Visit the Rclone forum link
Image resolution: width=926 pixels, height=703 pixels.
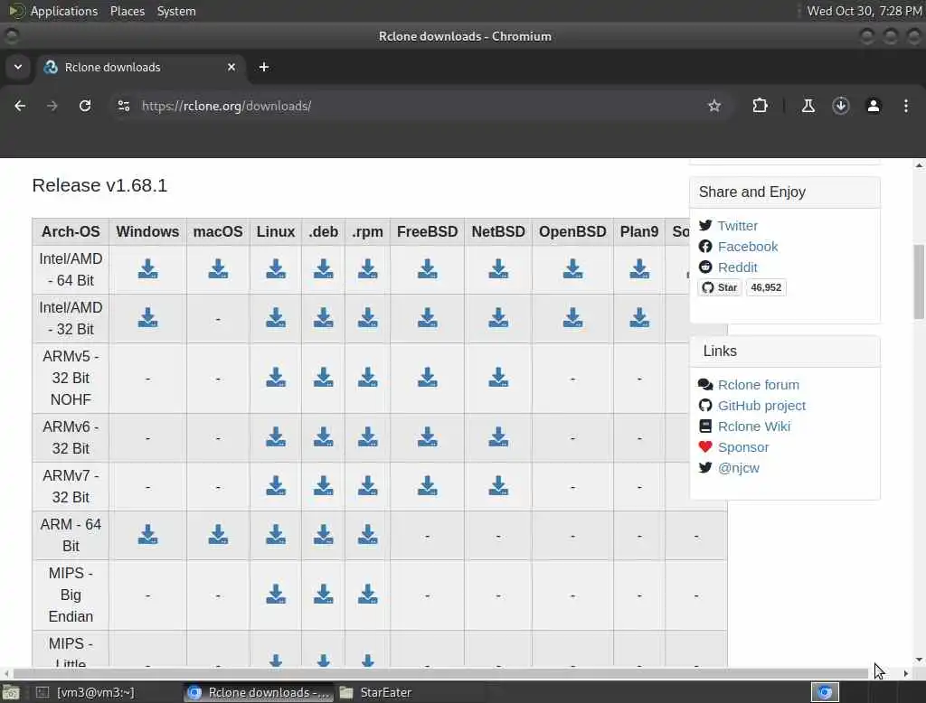point(759,385)
